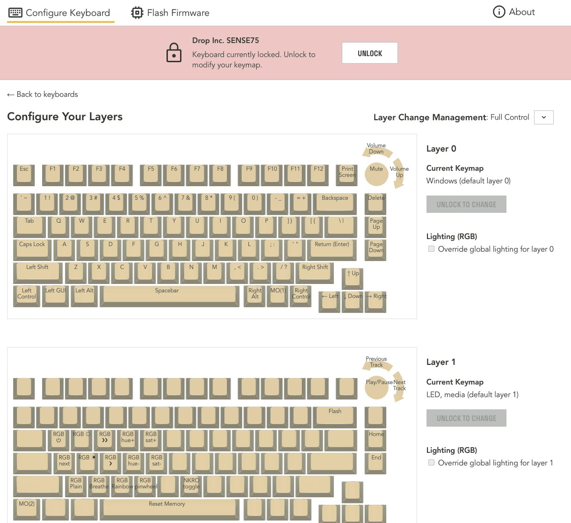Viewport: 571px width, 523px height.
Task: Click the Previous Track encoder arrow
Action: 375,362
